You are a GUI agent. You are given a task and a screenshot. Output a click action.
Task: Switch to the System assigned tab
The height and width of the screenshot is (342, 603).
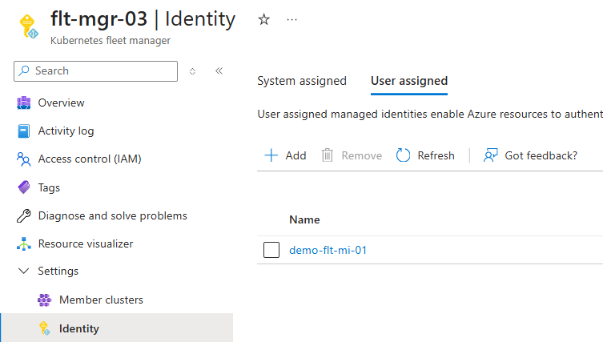302,81
